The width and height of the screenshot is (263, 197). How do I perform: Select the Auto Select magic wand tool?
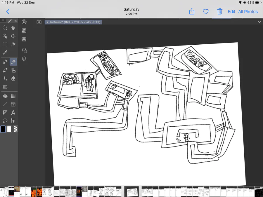[13, 44]
